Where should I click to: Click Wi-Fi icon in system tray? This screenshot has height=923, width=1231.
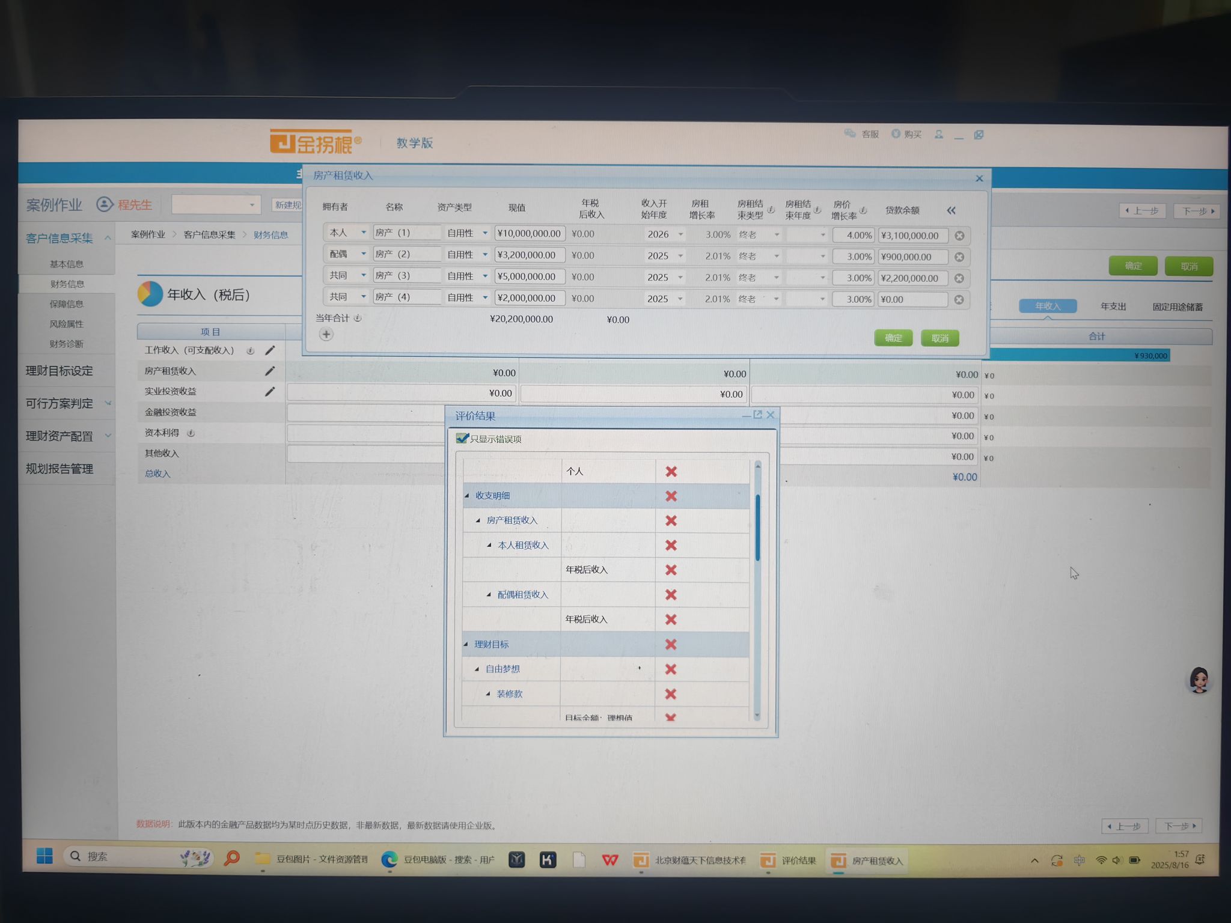tap(1101, 860)
